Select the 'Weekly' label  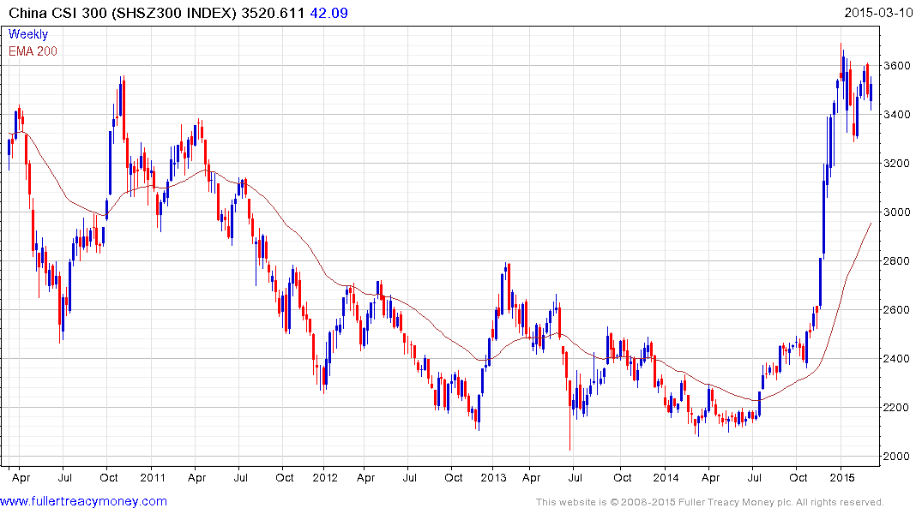[28, 34]
